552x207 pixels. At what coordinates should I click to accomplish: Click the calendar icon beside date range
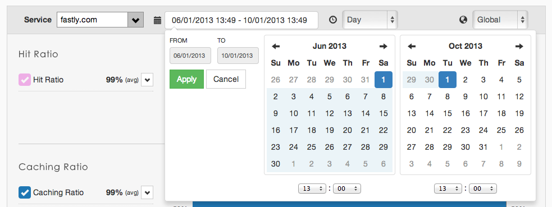pos(157,20)
